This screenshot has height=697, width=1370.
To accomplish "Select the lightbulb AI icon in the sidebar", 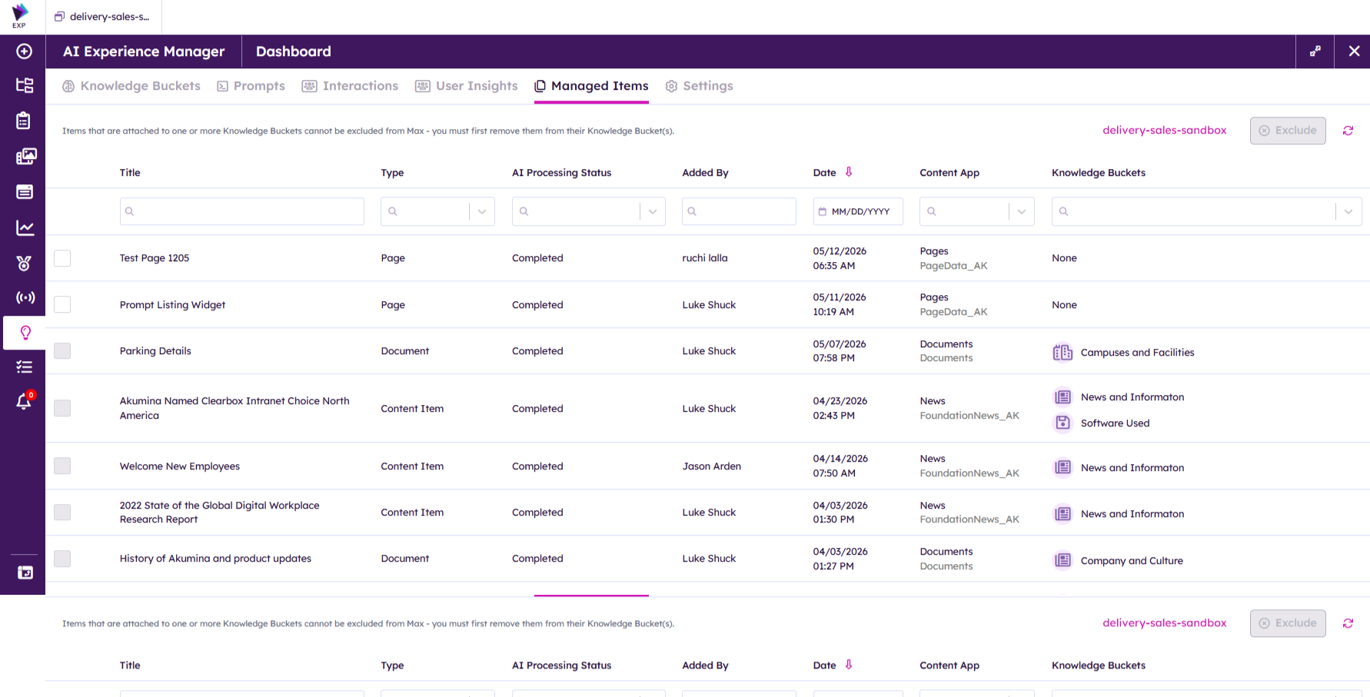I will point(25,333).
